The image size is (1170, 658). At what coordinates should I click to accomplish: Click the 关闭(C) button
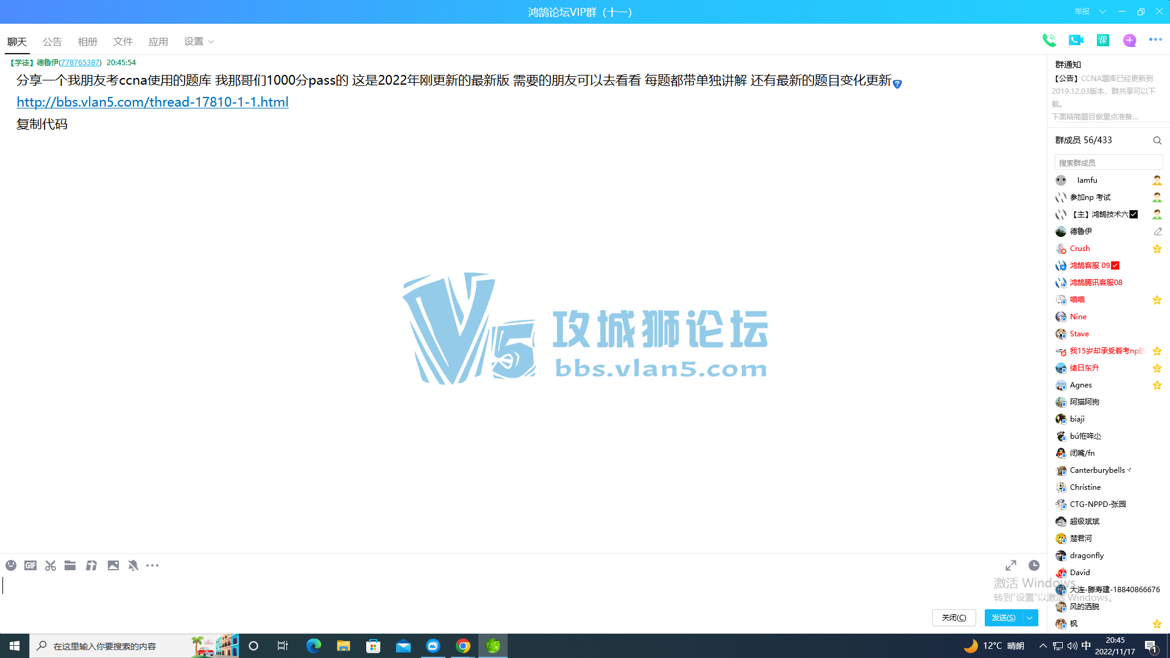[x=954, y=618]
